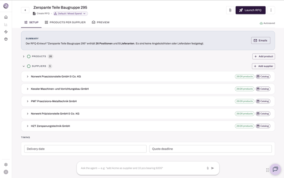Open the Default / Mixed Spend dropdown
Image resolution: width=284 pixels, height=178 pixels.
pyautogui.click(x=70, y=14)
